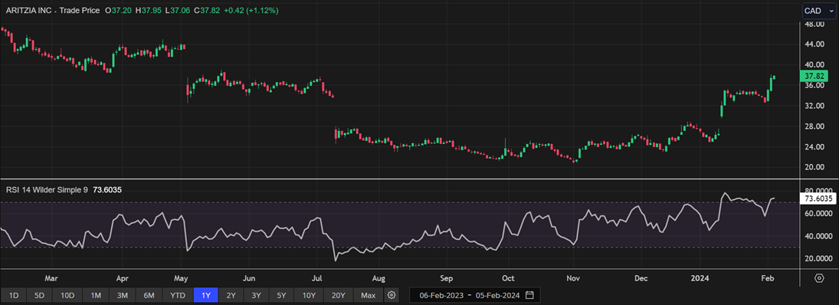This screenshot has height=305, width=839.
Task: Select the 1M time range
Action: (95, 295)
